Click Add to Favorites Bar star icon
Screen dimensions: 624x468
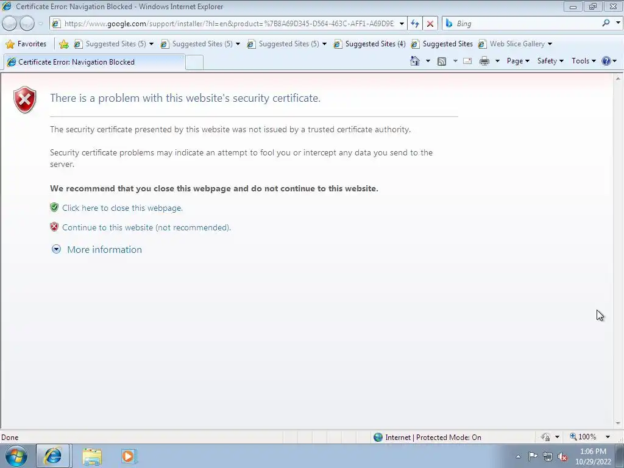[x=63, y=44]
